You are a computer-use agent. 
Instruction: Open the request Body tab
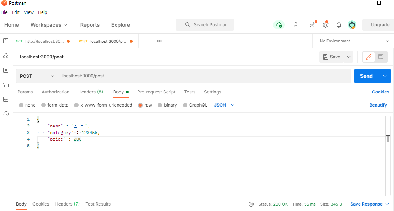[x=121, y=92]
